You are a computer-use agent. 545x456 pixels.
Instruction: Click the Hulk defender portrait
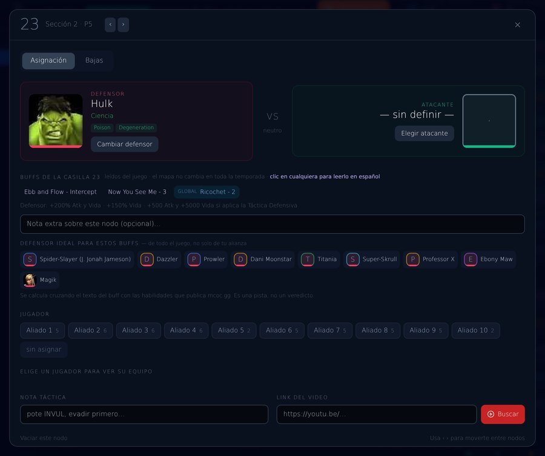point(56,121)
